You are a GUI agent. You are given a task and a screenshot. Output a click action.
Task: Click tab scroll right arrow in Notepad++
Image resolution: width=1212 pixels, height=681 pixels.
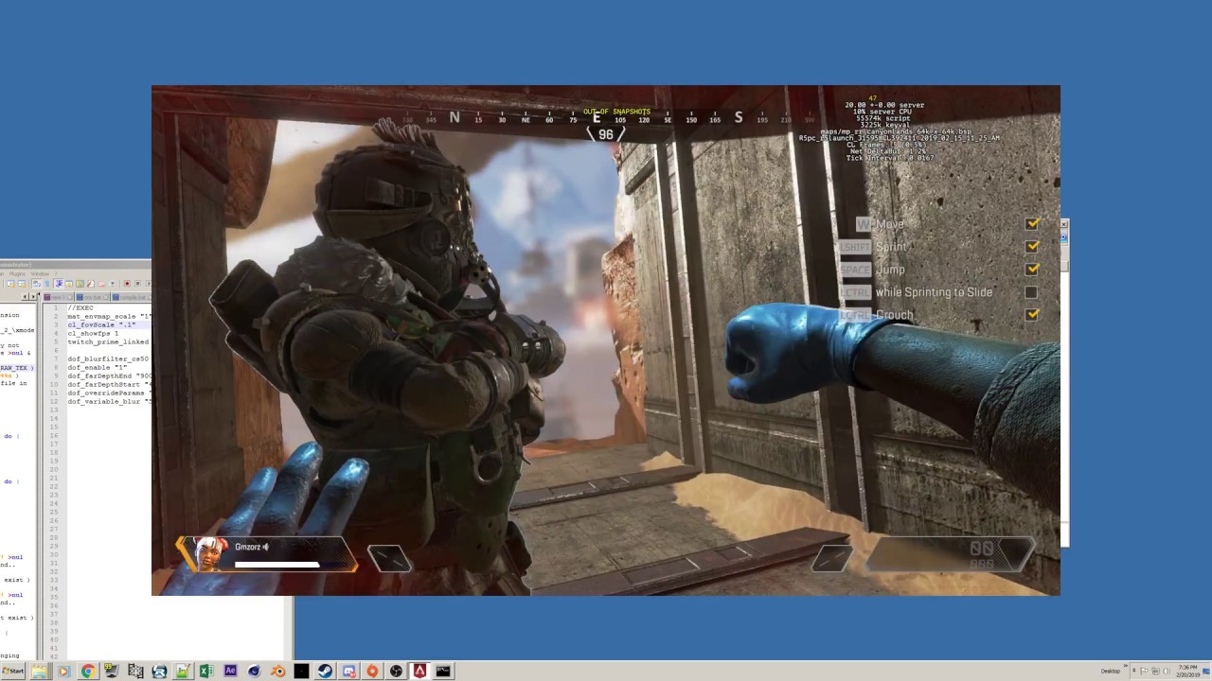(x=33, y=297)
